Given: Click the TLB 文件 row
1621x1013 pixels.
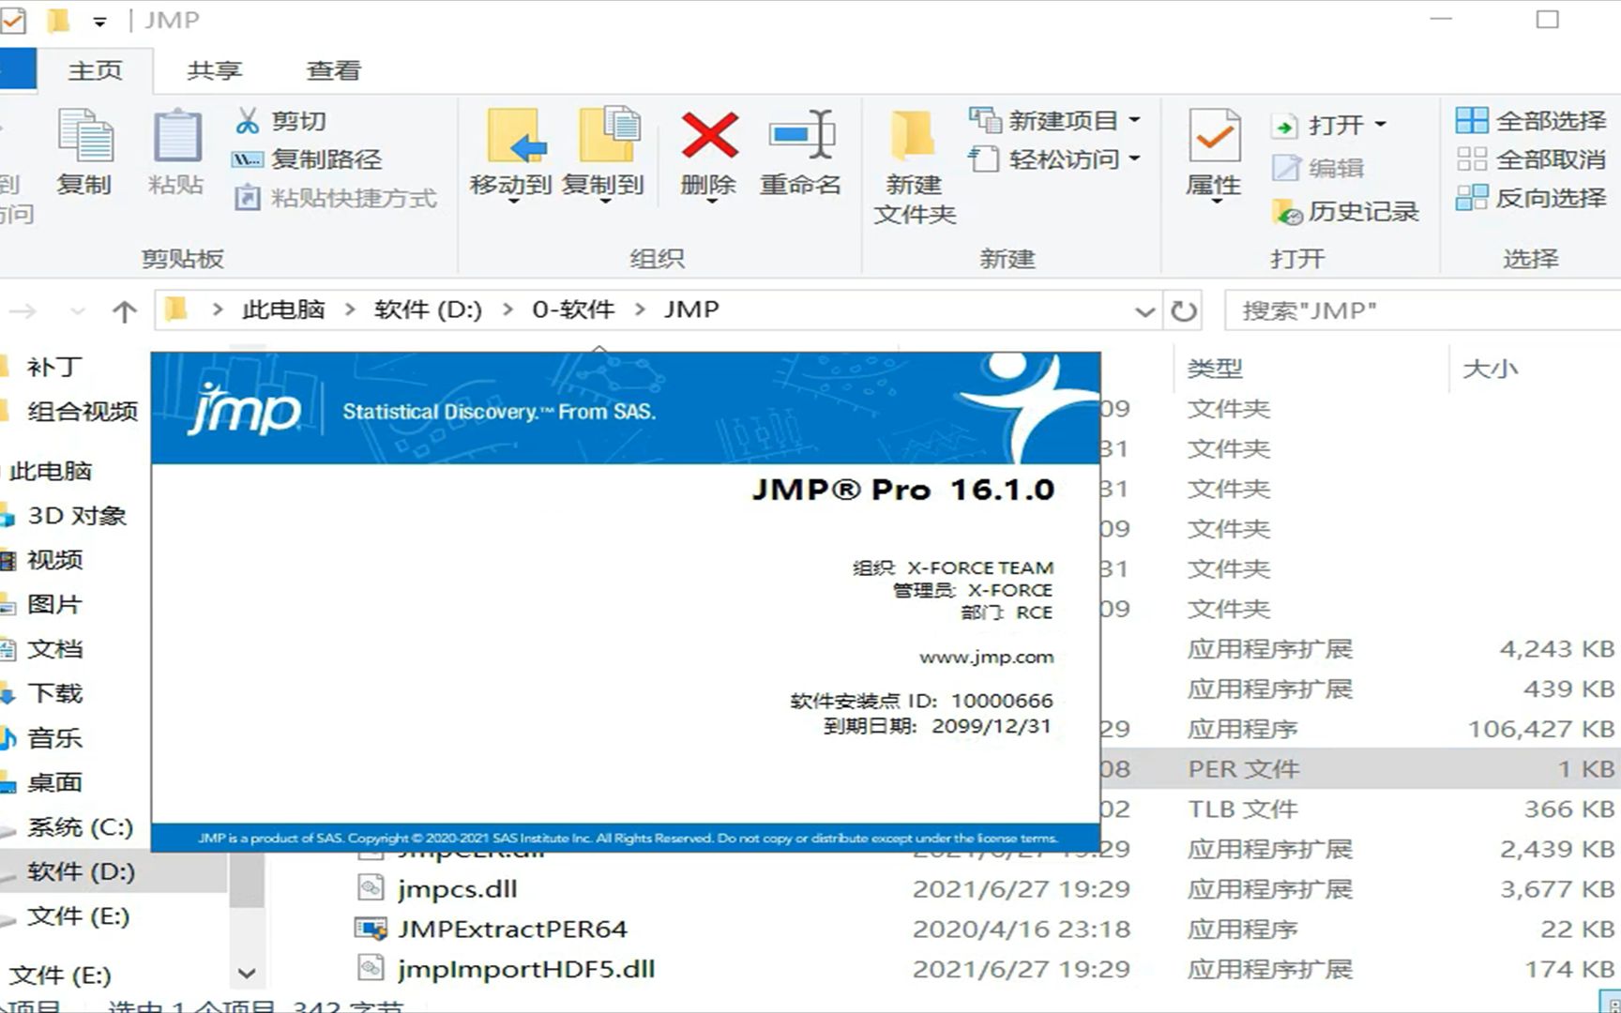Looking at the screenshot, I should tap(1360, 809).
